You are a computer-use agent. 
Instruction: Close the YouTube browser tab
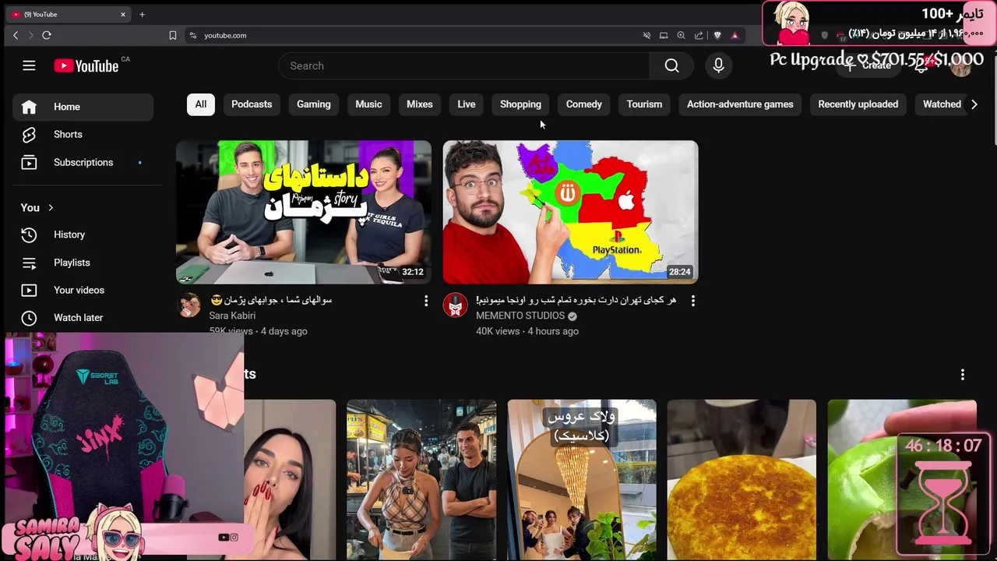tap(122, 14)
